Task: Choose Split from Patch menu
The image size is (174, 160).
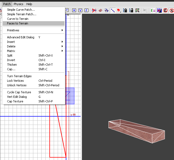Action: click(x=34, y=55)
